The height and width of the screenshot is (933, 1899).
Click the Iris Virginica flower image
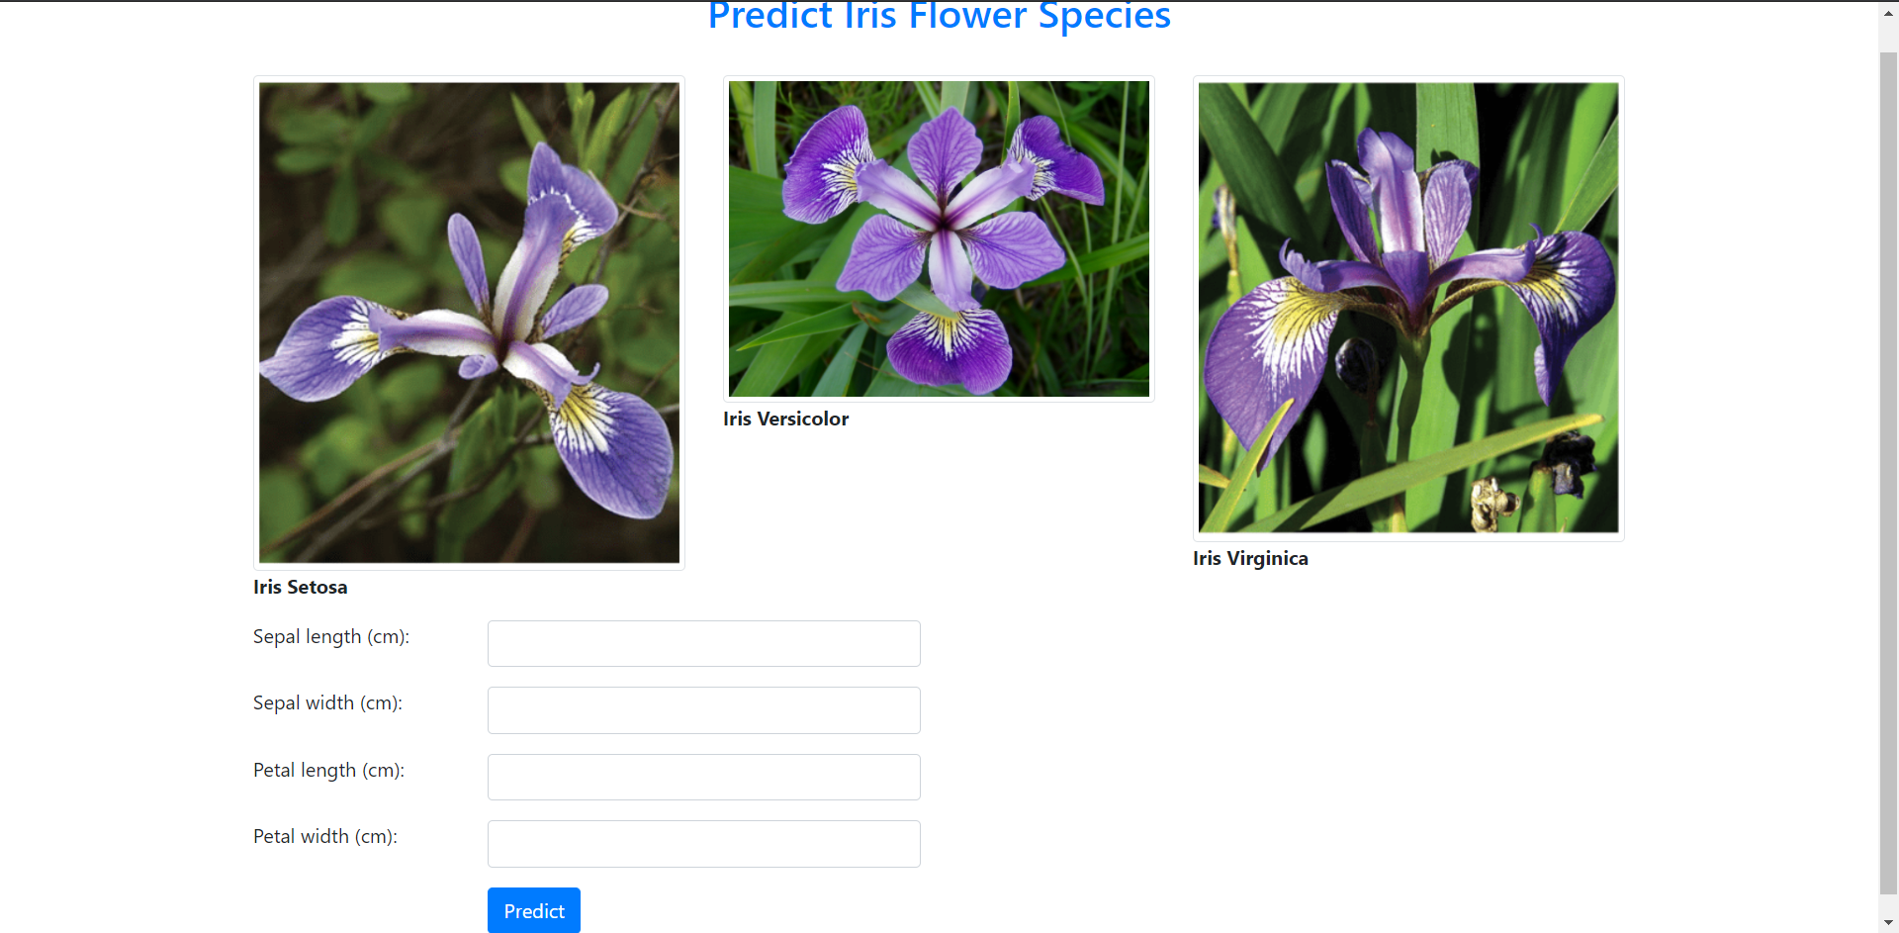pyautogui.click(x=1408, y=308)
